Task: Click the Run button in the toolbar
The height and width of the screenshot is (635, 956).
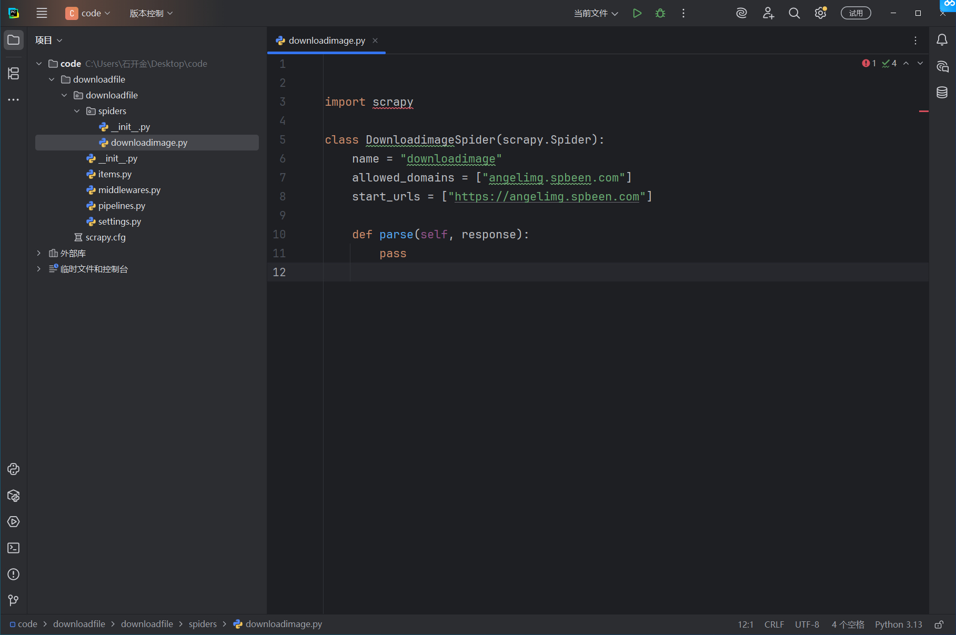Action: 637,13
